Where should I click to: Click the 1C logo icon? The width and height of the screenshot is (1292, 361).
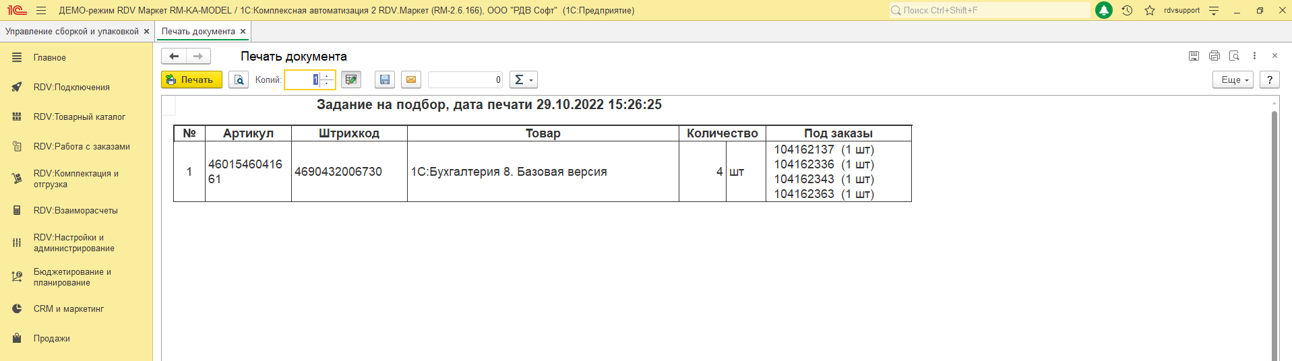17,10
